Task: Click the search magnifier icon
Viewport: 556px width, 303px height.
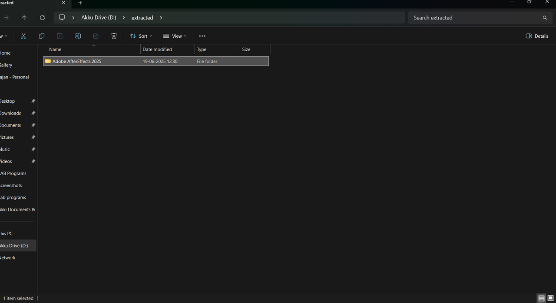Action: (x=545, y=18)
